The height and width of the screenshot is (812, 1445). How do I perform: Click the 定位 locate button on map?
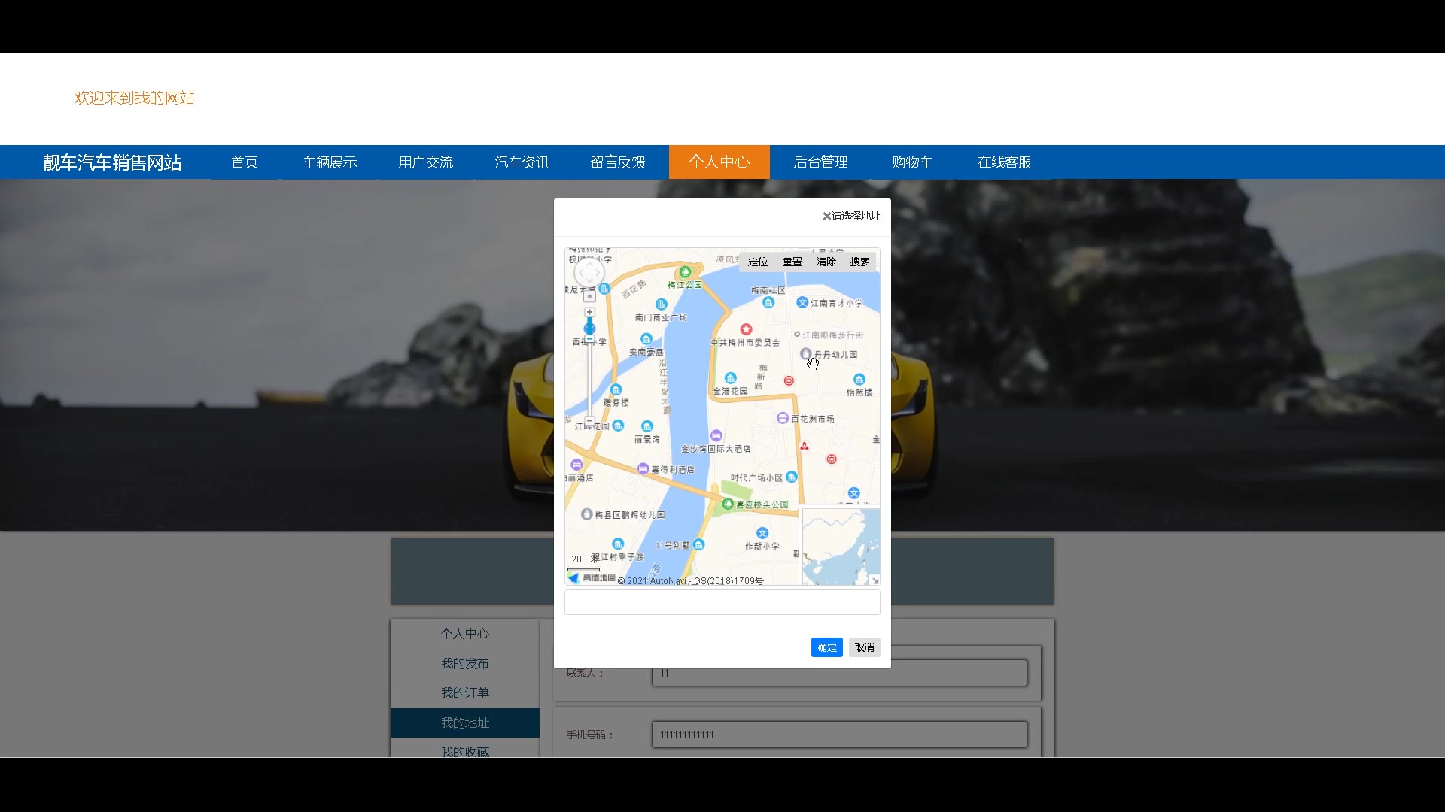point(758,262)
